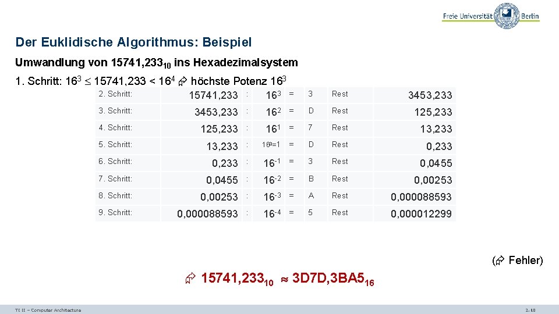Click dividend cell '0,0455' in step 7
This screenshot has height=314, width=559.
pos(222,180)
